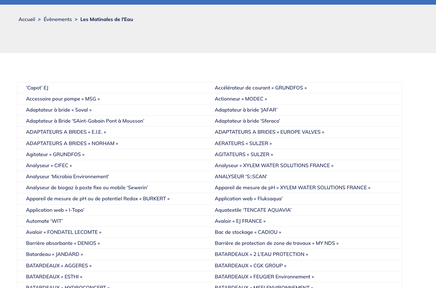This screenshot has width=436, height=288.
Task: Open BATARDEAUX « CGK GROUP » entry
Action: [x=250, y=266]
